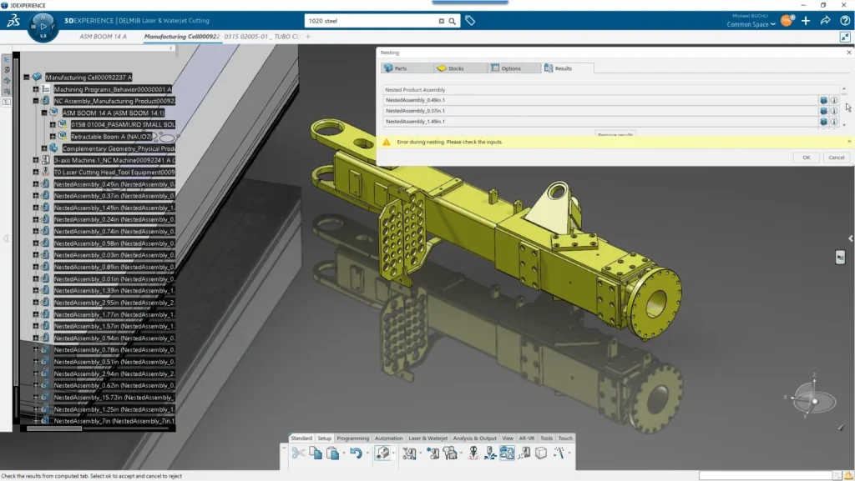The height and width of the screenshot is (481, 855).
Task: Open the AR-VR toolbar tab
Action: point(526,438)
